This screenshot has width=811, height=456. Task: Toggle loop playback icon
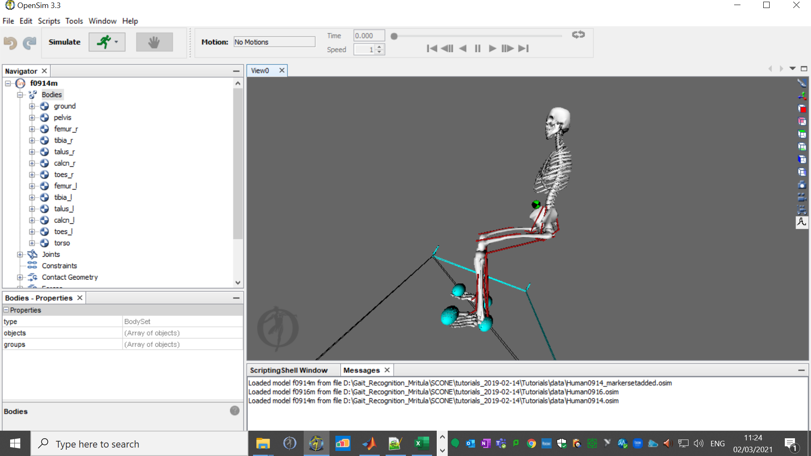[578, 35]
